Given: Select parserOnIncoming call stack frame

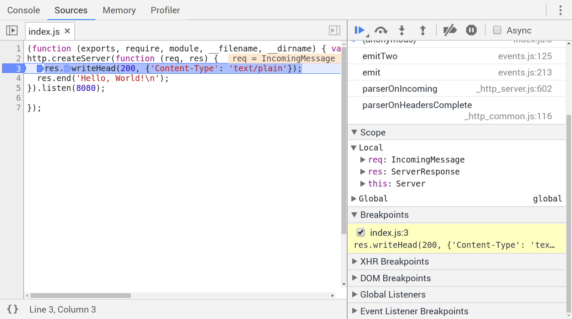Looking at the screenshot, I should (x=399, y=89).
